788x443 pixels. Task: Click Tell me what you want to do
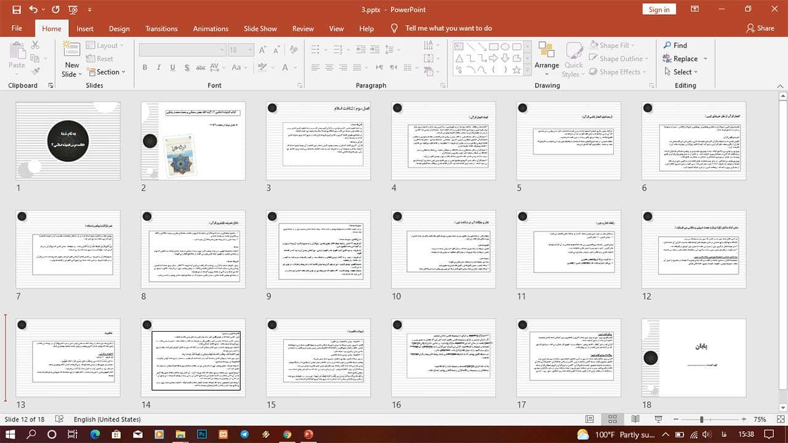pyautogui.click(x=448, y=28)
